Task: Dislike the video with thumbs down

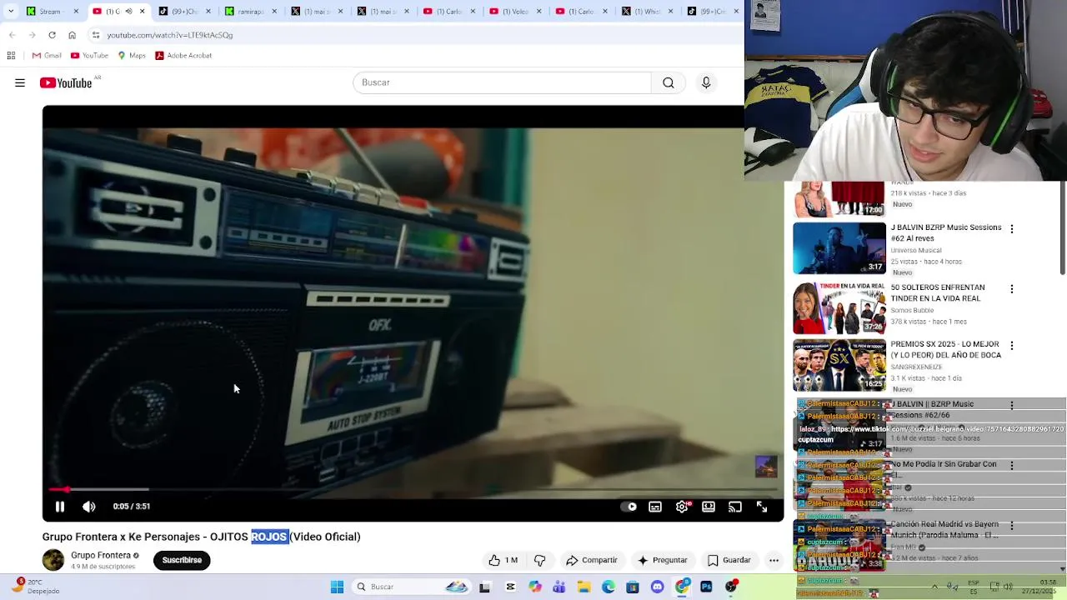Action: 540,560
